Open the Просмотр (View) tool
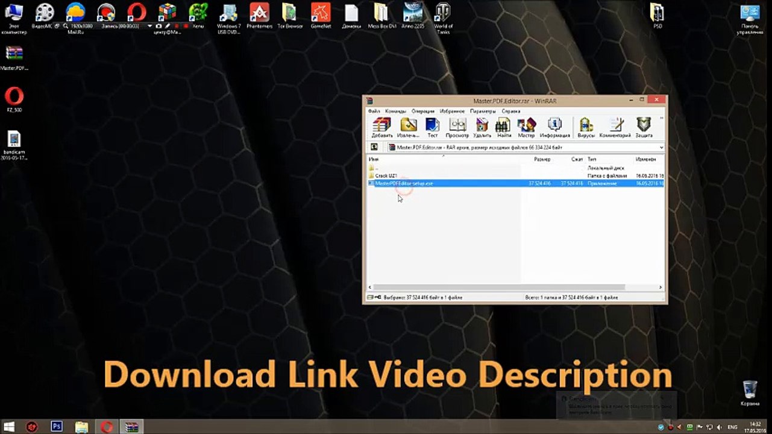Viewport: 772px width, 434px height. click(x=458, y=128)
